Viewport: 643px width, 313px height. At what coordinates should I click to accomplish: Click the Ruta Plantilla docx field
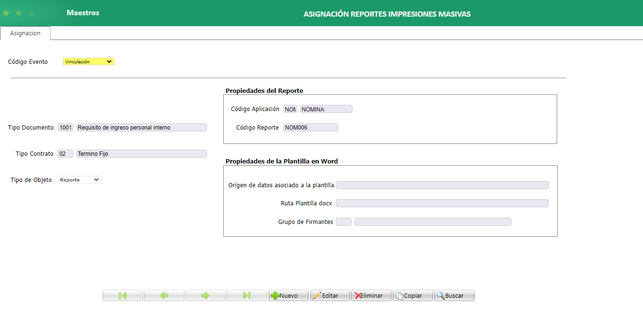point(442,203)
